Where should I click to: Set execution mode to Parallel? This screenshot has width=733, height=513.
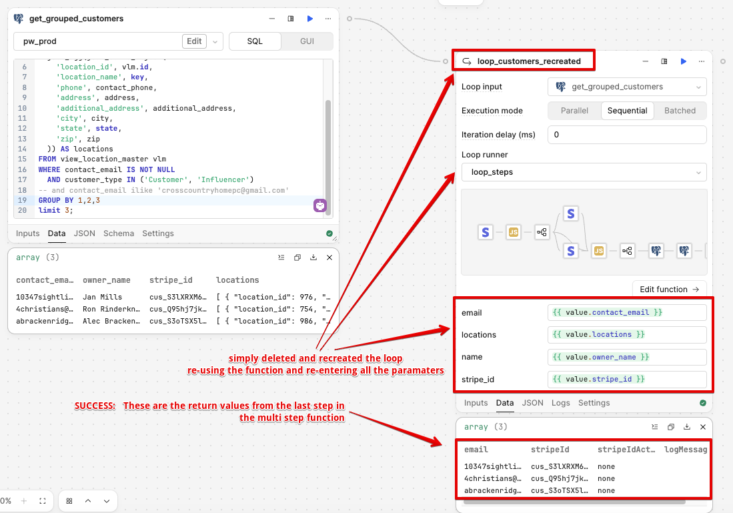tap(574, 111)
